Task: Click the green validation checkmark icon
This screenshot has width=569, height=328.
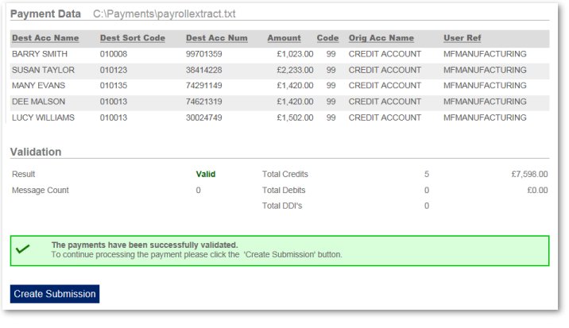Action: pyautogui.click(x=22, y=249)
